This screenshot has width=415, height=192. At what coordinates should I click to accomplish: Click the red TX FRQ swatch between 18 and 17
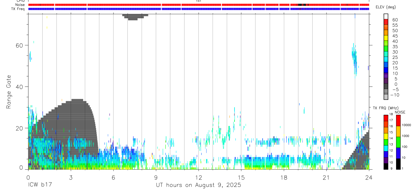click(x=386, y=118)
